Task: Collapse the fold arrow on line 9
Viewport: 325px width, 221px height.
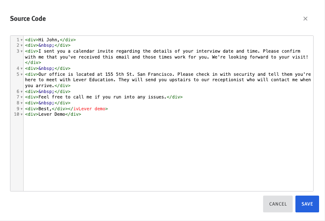Action: click(x=21, y=109)
